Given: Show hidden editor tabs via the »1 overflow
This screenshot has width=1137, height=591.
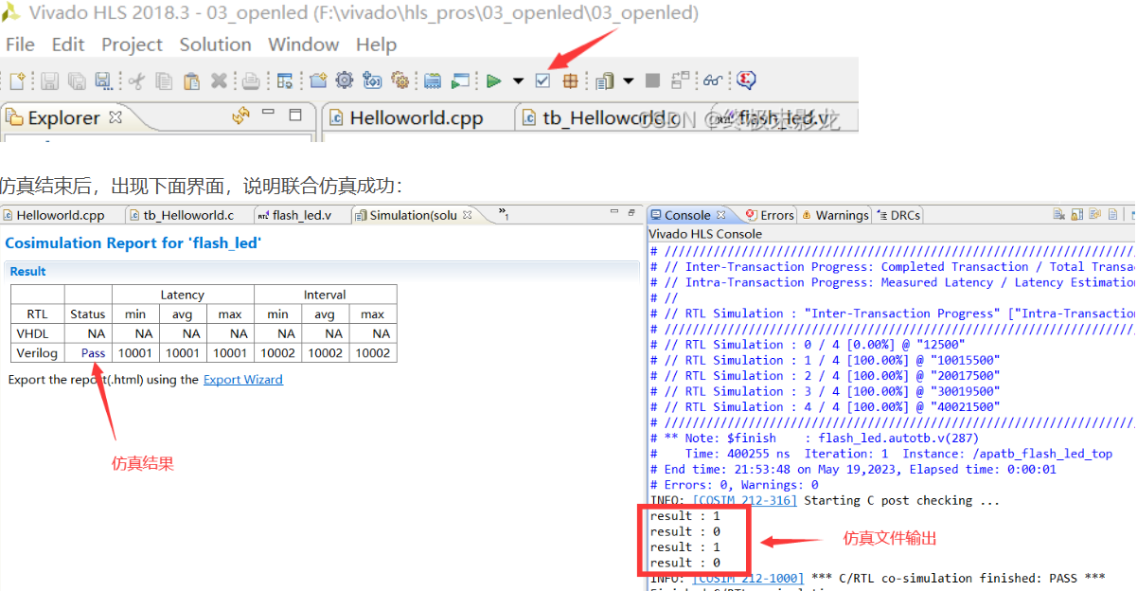Looking at the screenshot, I should click(x=504, y=214).
